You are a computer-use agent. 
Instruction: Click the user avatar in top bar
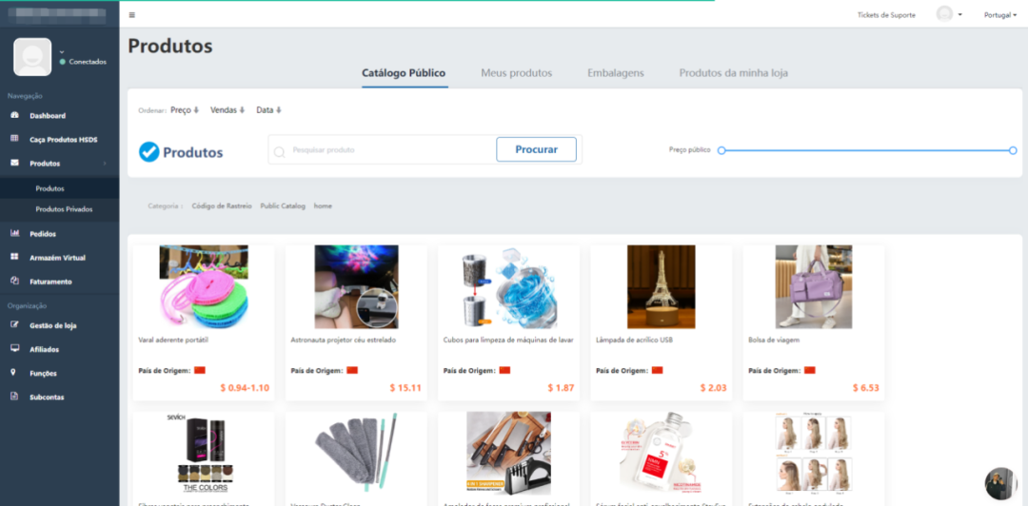[944, 14]
